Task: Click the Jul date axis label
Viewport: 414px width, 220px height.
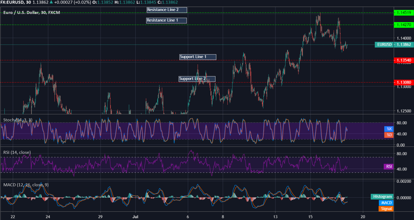Action: 135,217
